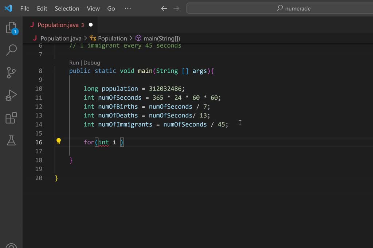Click the lightbulb quick fix icon
Viewport: 373px width, 248px height.
58,141
